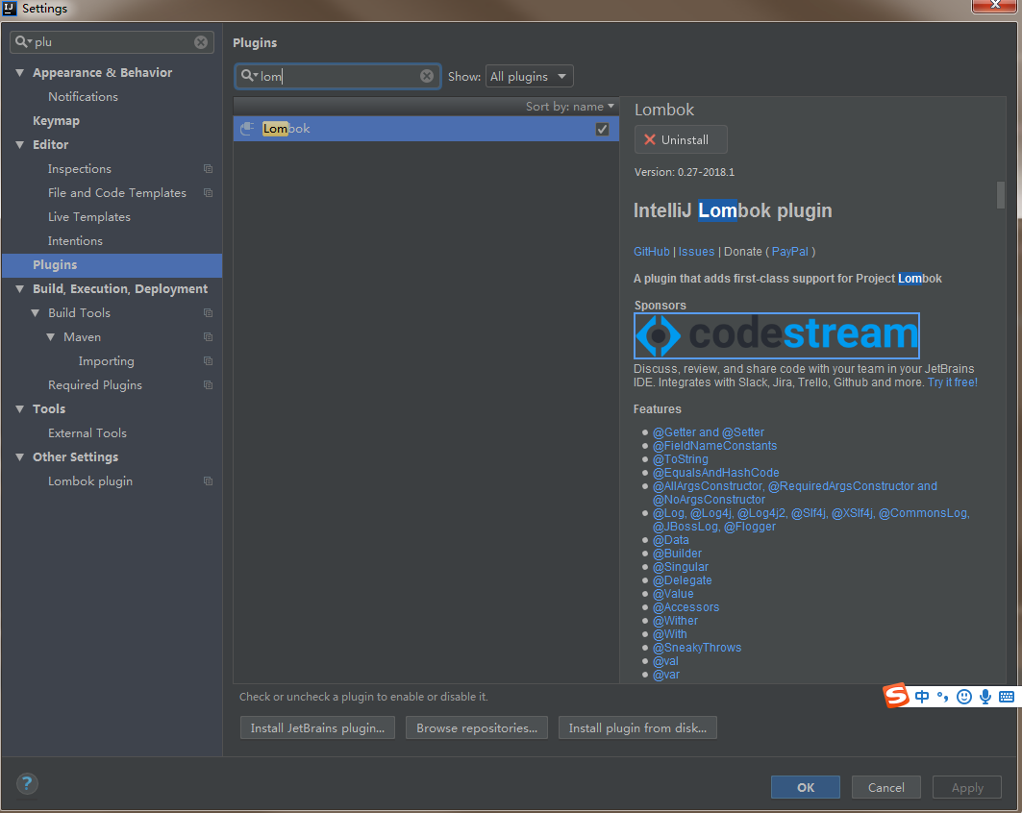The width and height of the screenshot is (1022, 813).
Task: Click the Apply button
Action: (x=966, y=787)
